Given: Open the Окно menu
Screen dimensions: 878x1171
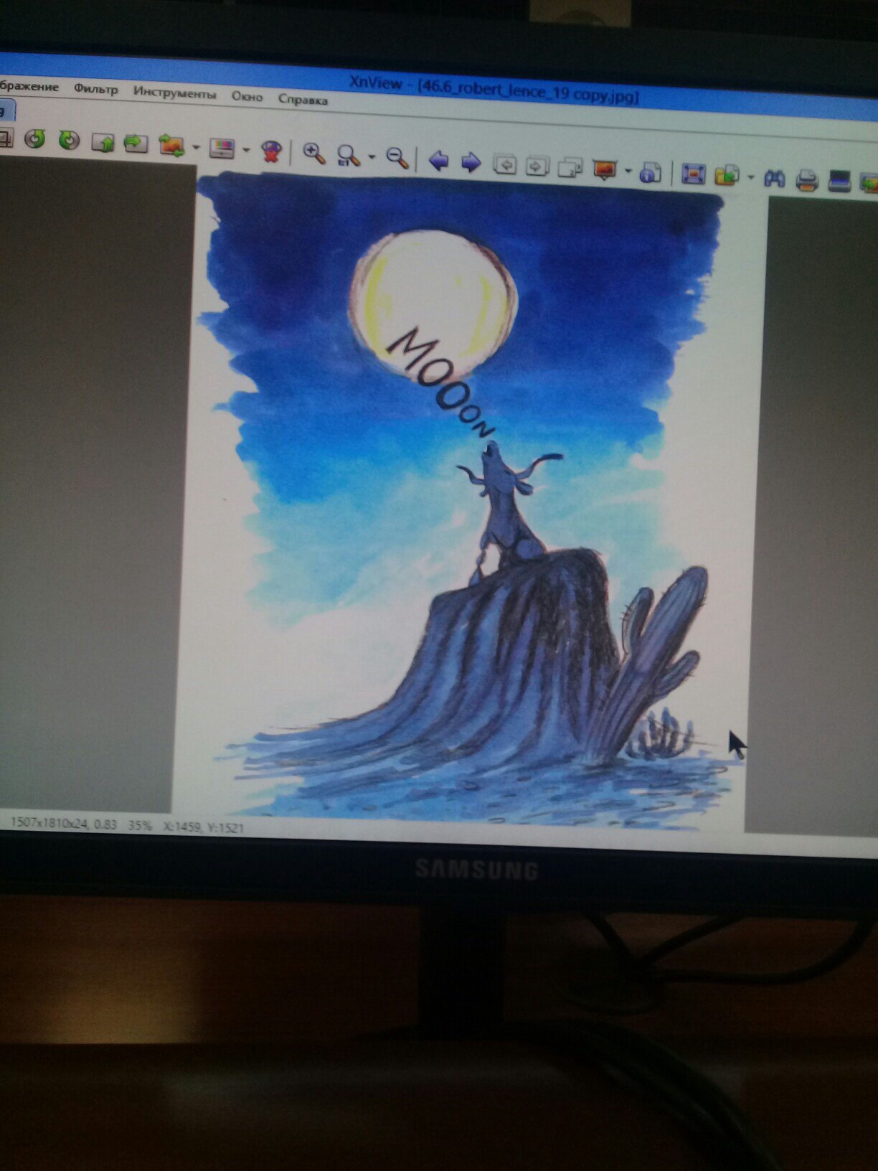Looking at the screenshot, I should [x=247, y=96].
